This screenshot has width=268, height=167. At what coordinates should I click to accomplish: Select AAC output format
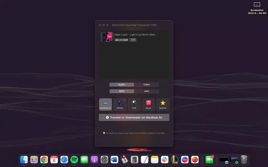(147, 91)
